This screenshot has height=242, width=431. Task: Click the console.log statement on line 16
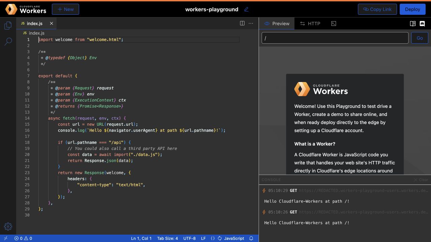142,130
